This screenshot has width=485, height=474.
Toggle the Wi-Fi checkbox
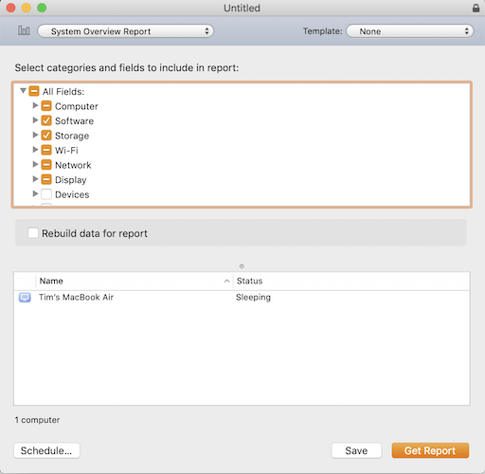click(x=46, y=150)
